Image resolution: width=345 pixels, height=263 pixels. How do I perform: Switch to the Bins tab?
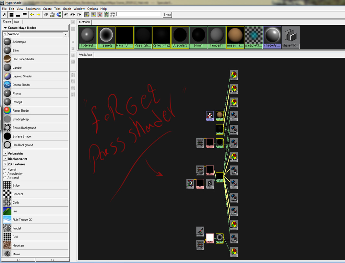pyautogui.click(x=17, y=22)
